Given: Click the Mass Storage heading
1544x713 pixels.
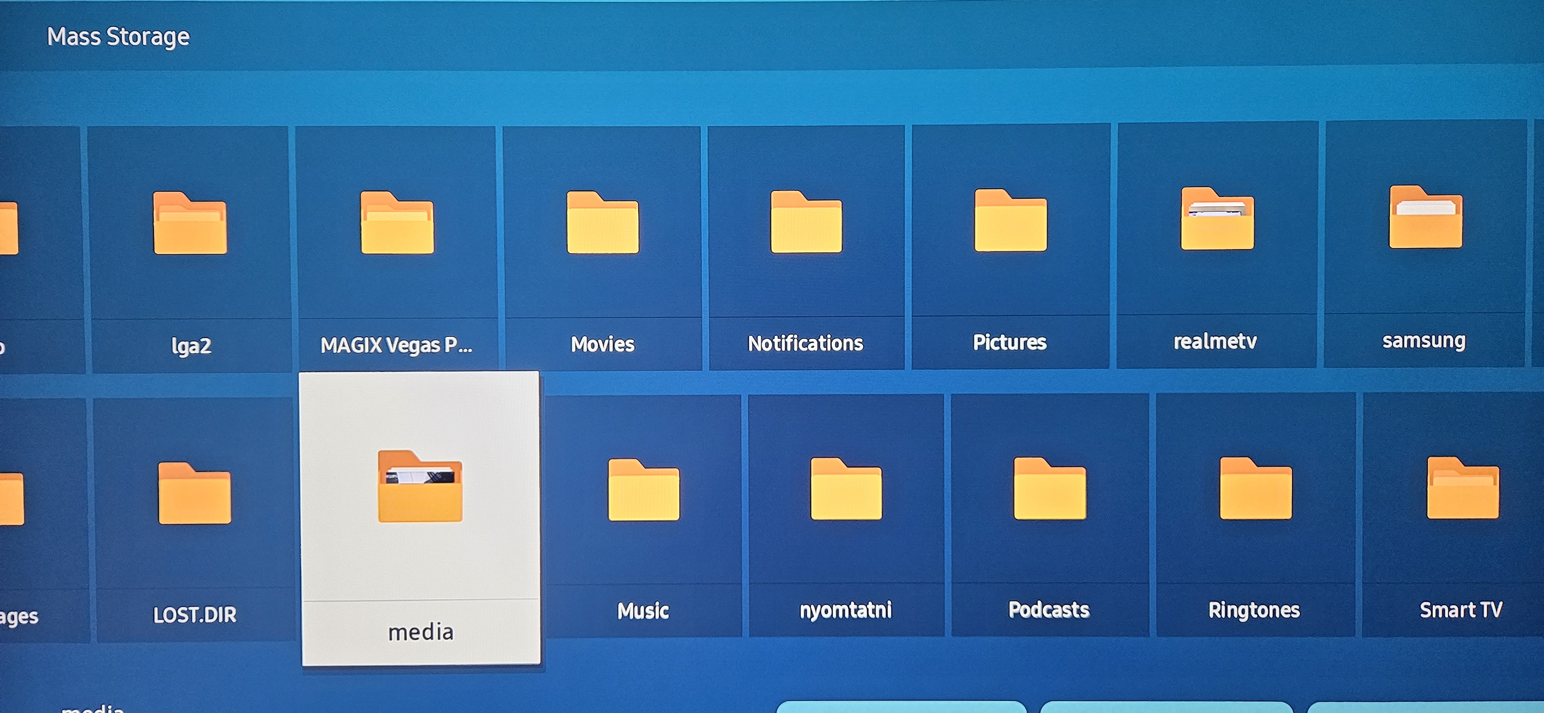Looking at the screenshot, I should coord(119,37).
